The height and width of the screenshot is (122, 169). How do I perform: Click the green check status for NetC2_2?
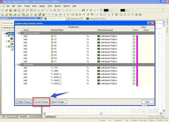pyautogui.click(x=134, y=84)
